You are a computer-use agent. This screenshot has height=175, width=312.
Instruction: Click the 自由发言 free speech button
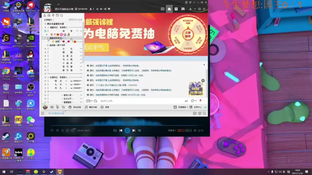click(75, 107)
